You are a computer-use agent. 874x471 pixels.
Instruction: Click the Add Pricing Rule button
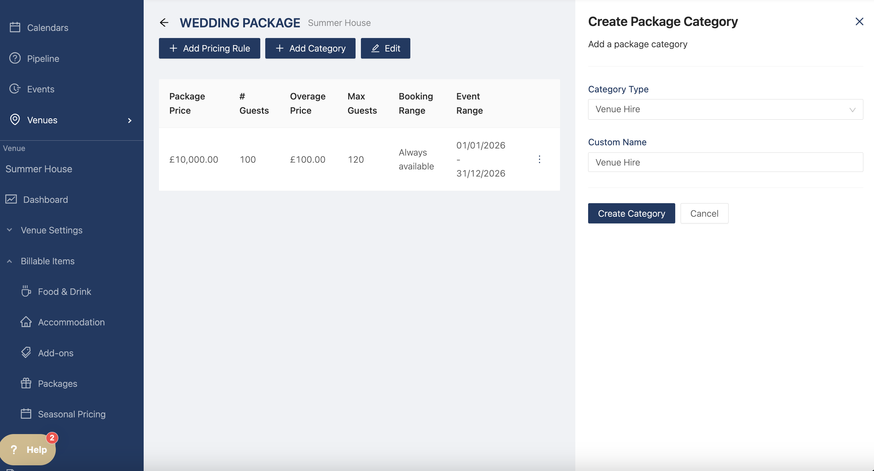point(209,48)
